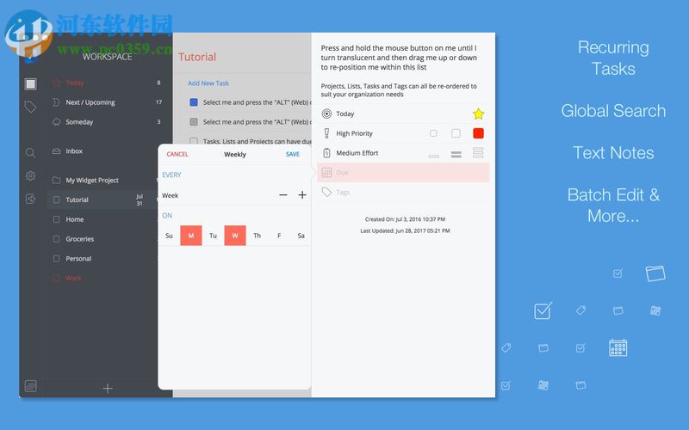Click the Today focus target icon
689x430 pixels.
326,114
